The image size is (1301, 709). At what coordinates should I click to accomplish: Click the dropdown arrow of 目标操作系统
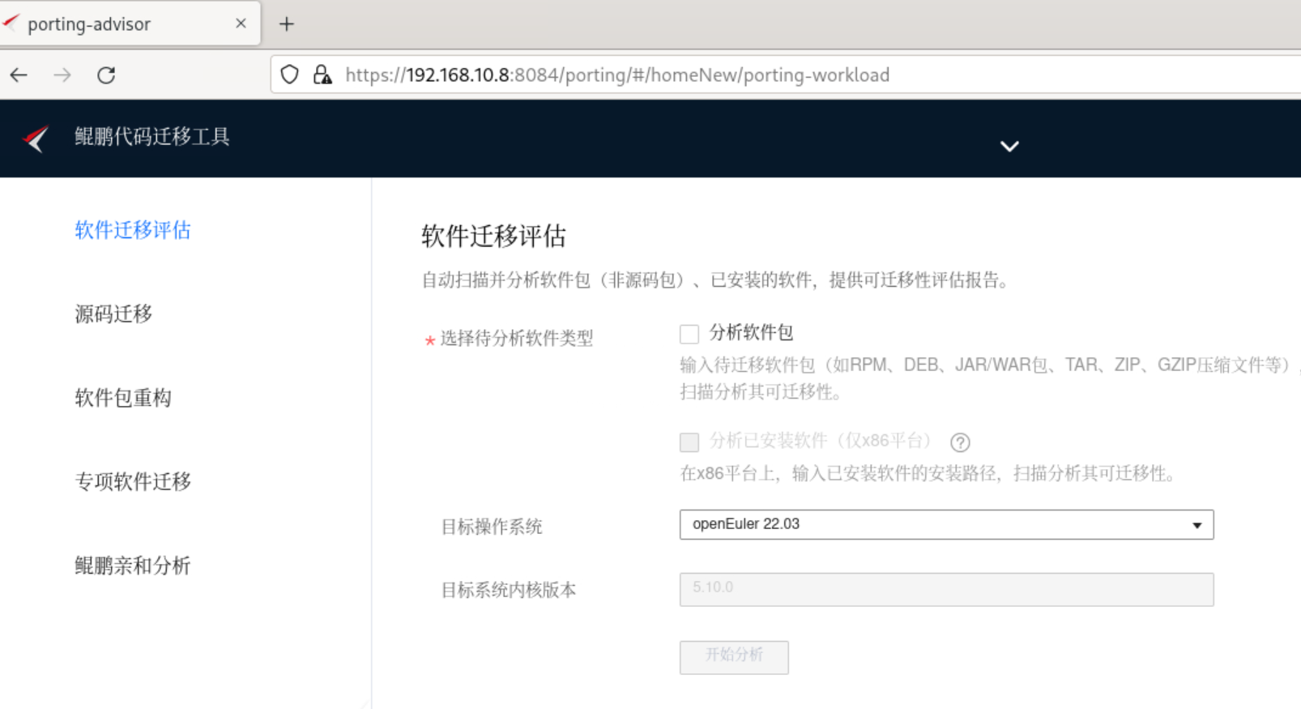pos(1196,526)
